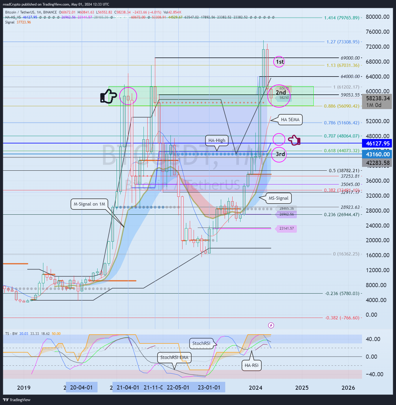Click the 'Bitcoin / TetherUS, 1M, BINANCE' title
The width and height of the screenshot is (396, 405).
tap(31, 12)
